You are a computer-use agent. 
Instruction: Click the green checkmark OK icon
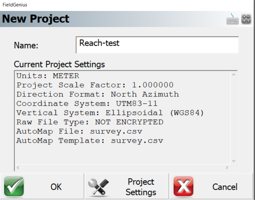(x=14, y=187)
